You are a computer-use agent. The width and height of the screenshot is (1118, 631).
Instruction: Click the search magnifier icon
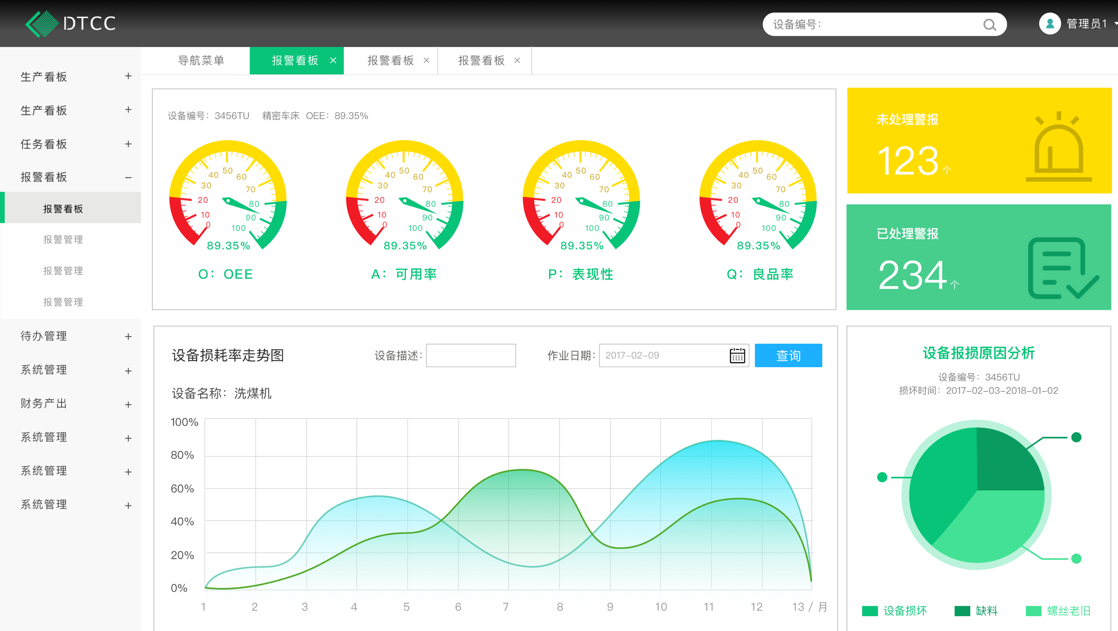pos(989,25)
